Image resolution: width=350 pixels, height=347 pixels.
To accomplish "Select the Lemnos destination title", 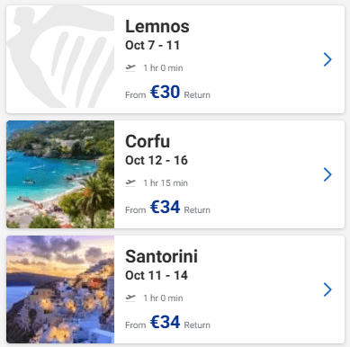I will (x=157, y=26).
